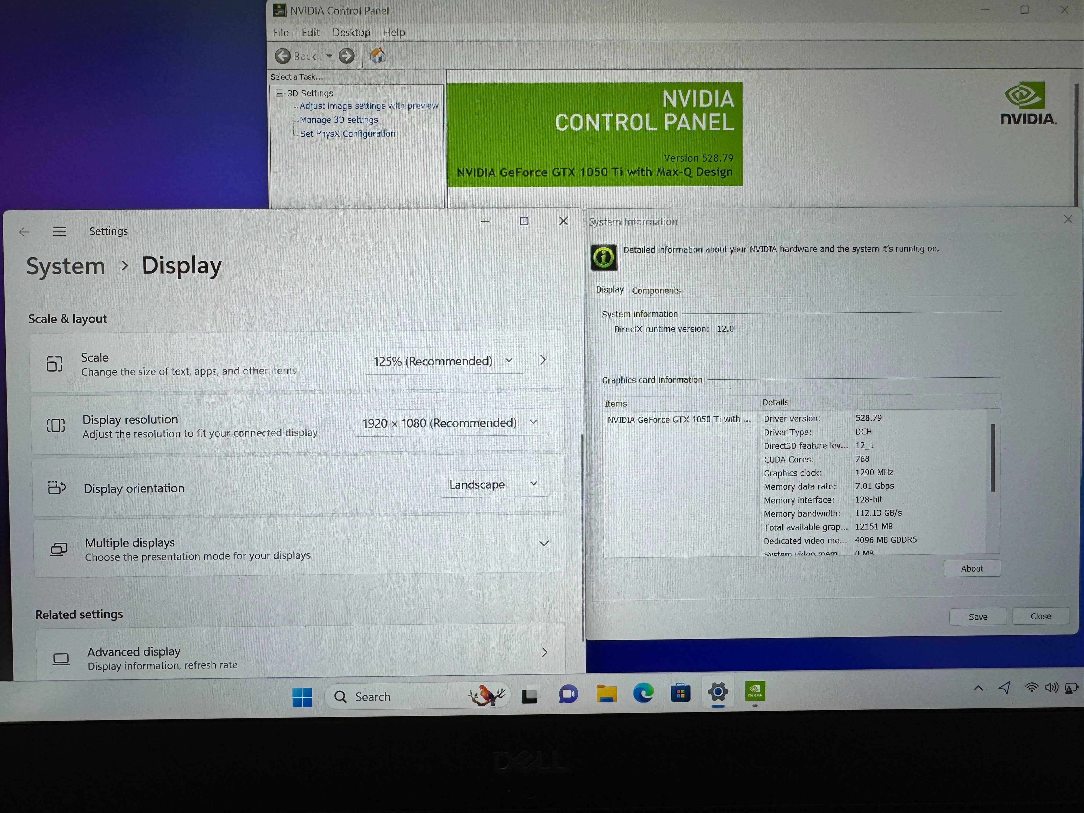Show hidden icons in the system tray
Viewport: 1084px width, 813px height.
tap(978, 688)
